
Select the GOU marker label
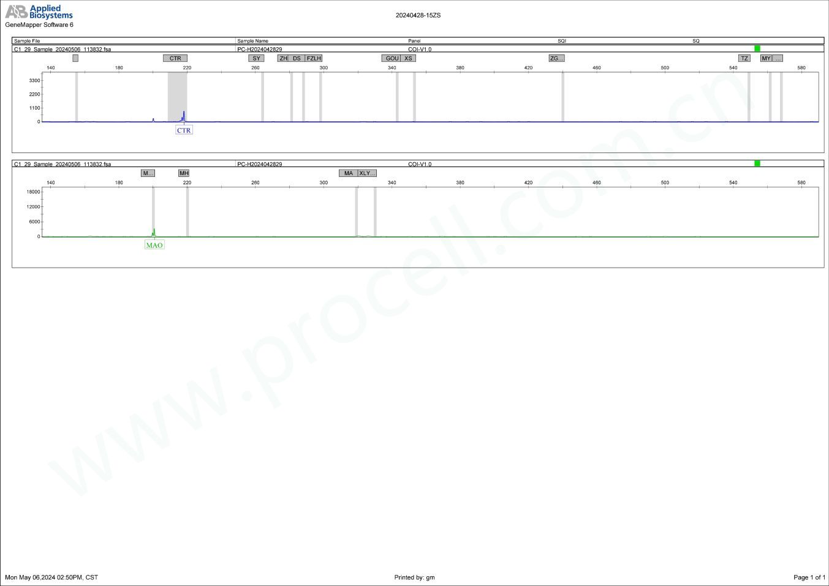point(392,58)
